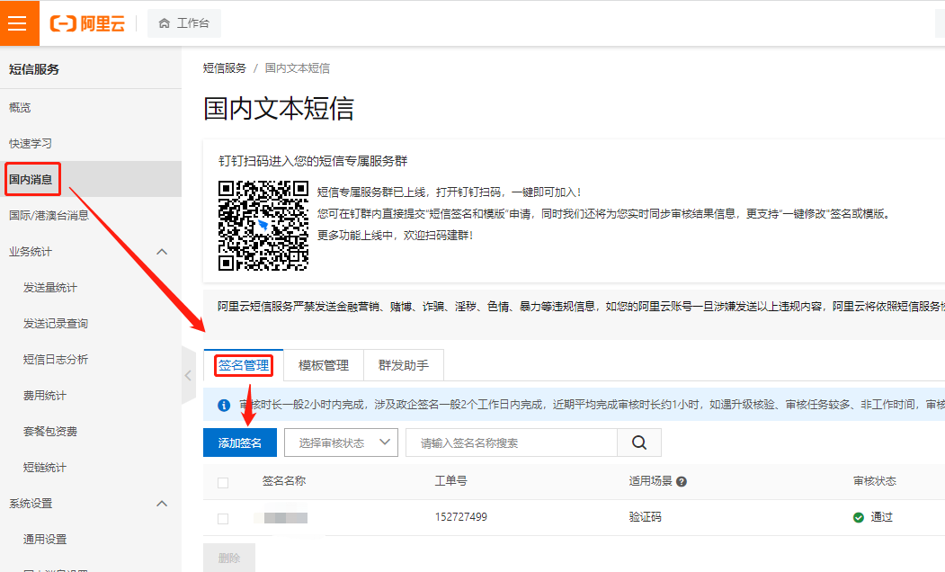The width and height of the screenshot is (945, 572).
Task: Collapse the 系统设置 sidebar section
Action: [162, 504]
